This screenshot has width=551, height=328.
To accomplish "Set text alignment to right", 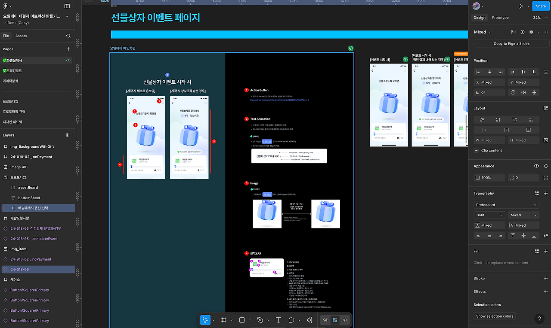I will (500, 235).
